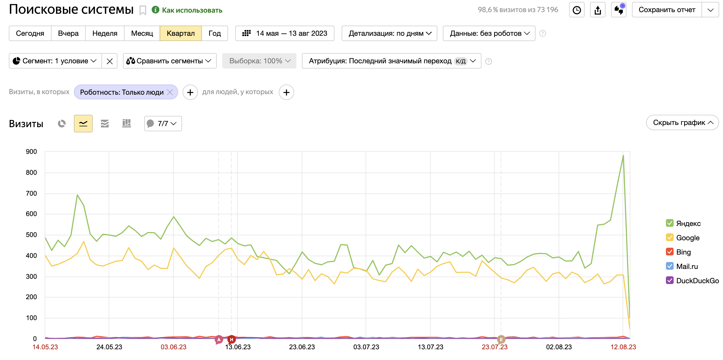Uncheck the Яндекс series checkbox
The width and height of the screenshot is (723, 360).
(x=670, y=223)
